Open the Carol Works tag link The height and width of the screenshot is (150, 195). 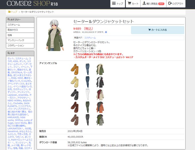(21, 123)
